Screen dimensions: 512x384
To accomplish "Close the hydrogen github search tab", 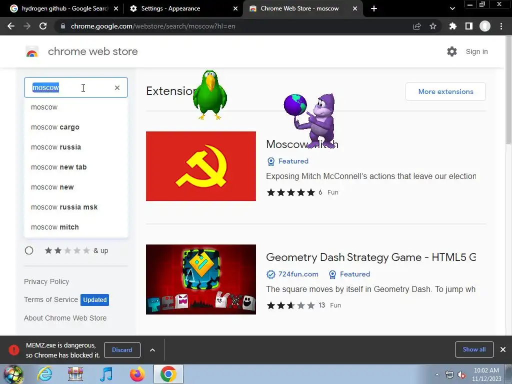I will coord(116,8).
